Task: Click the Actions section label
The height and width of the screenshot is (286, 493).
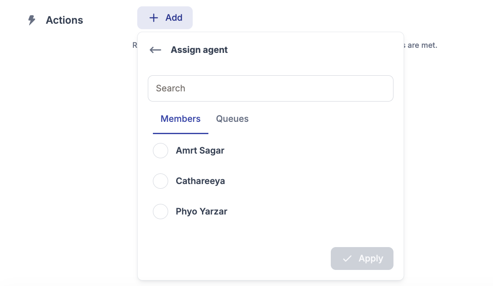Action: pos(64,20)
